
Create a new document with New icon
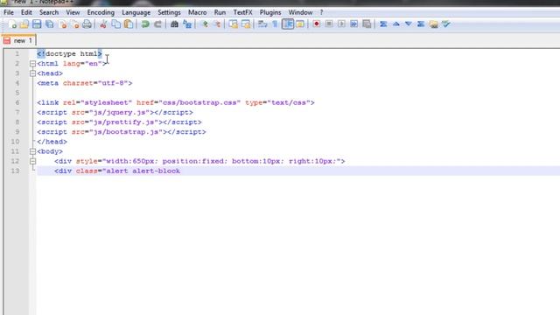(11, 24)
